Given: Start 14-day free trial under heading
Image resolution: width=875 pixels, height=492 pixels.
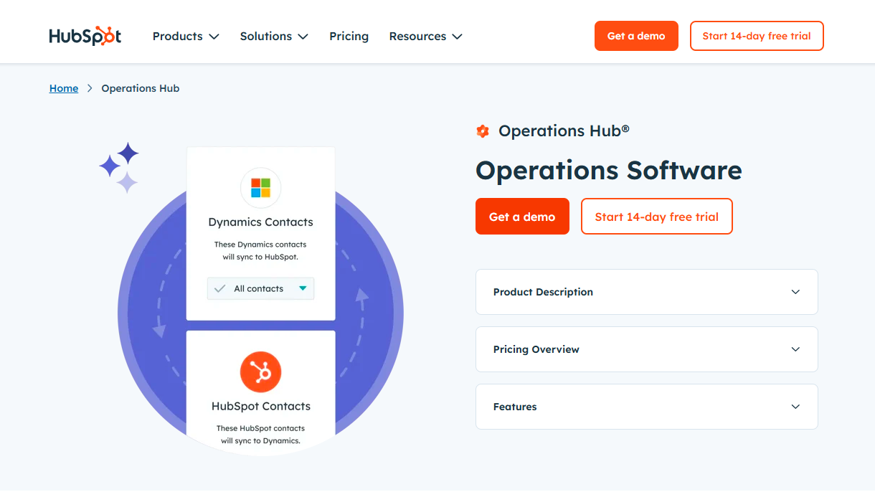Looking at the screenshot, I should click(656, 217).
